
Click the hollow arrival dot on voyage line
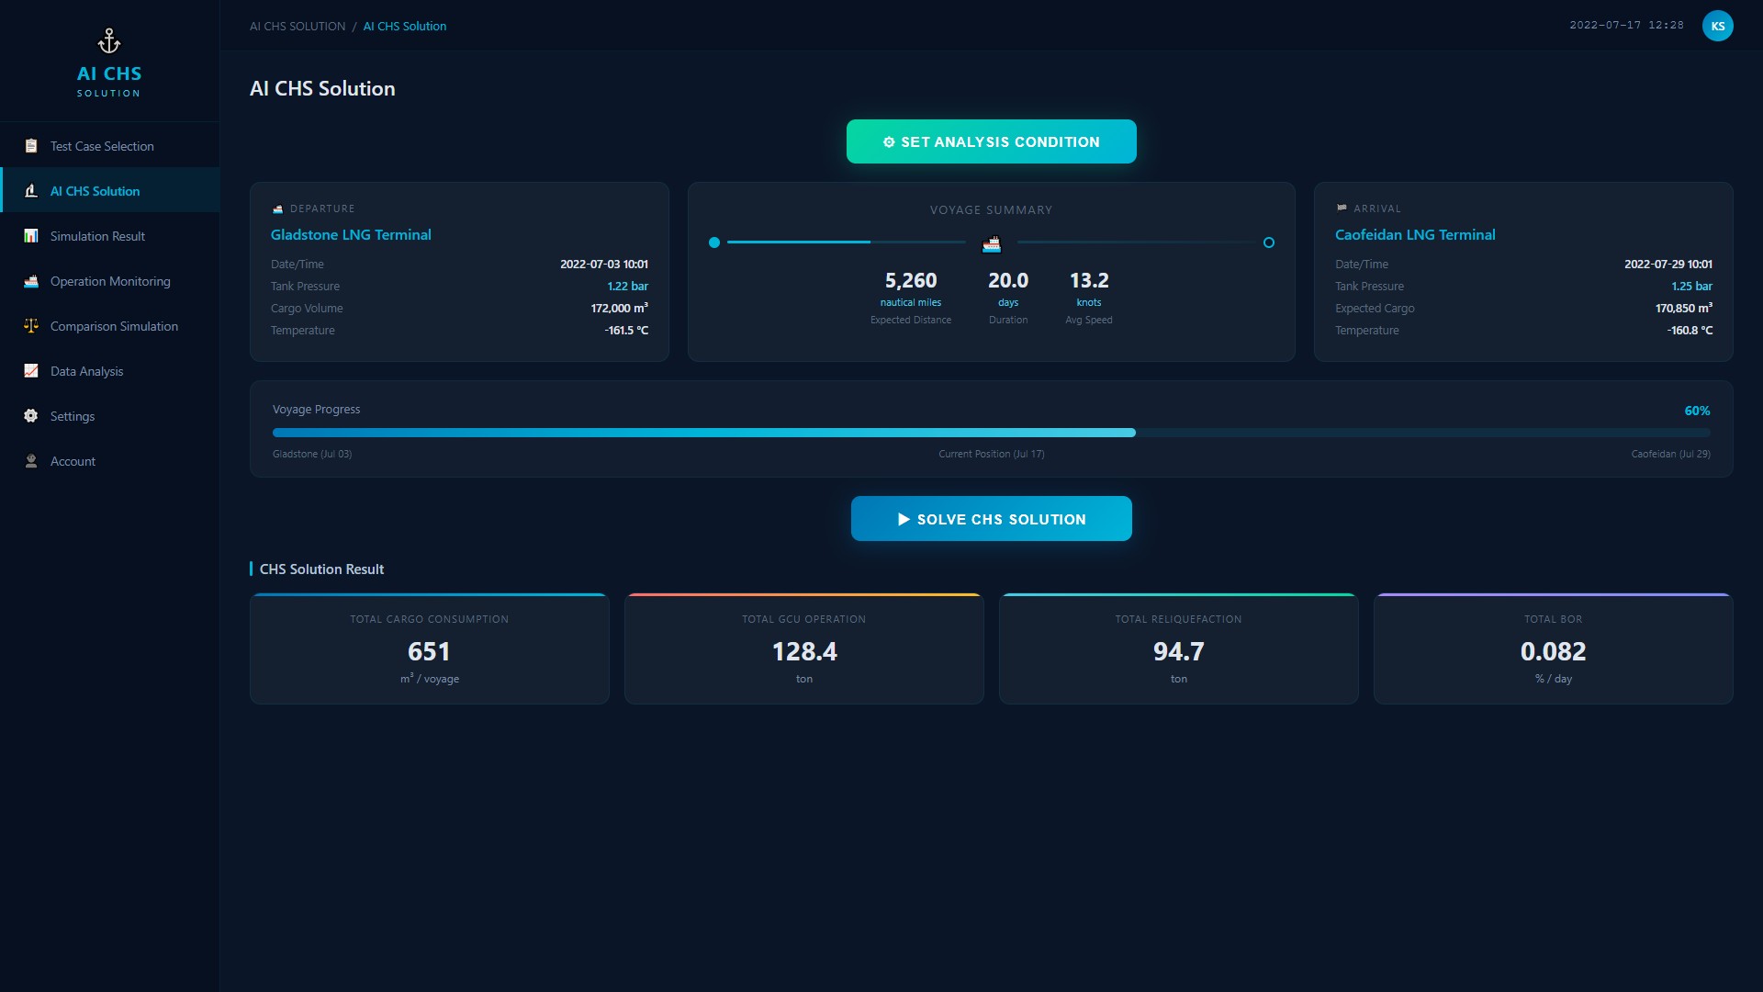(1269, 242)
